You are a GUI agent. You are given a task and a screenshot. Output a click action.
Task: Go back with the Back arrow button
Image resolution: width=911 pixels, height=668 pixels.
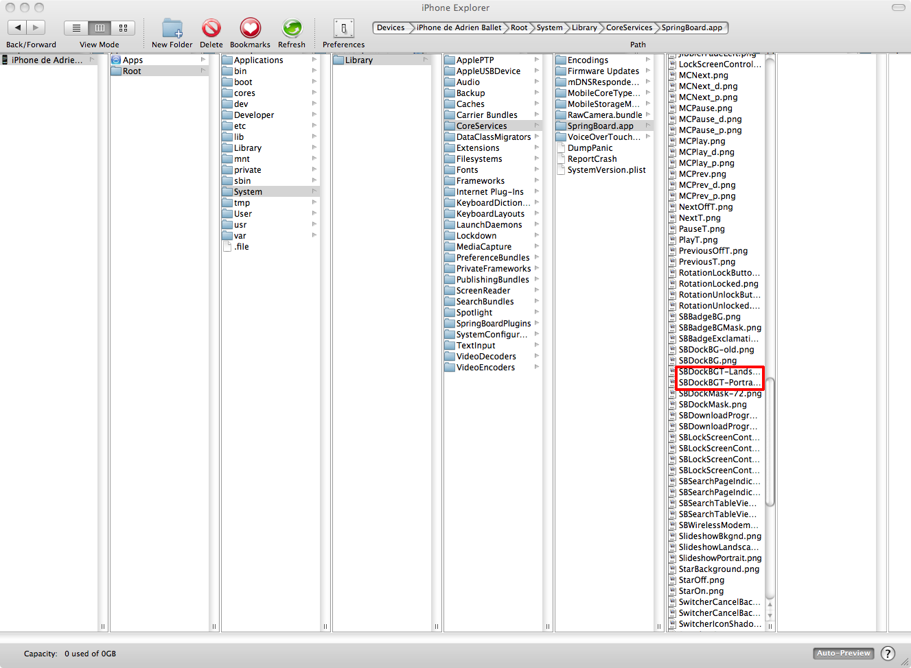18,28
